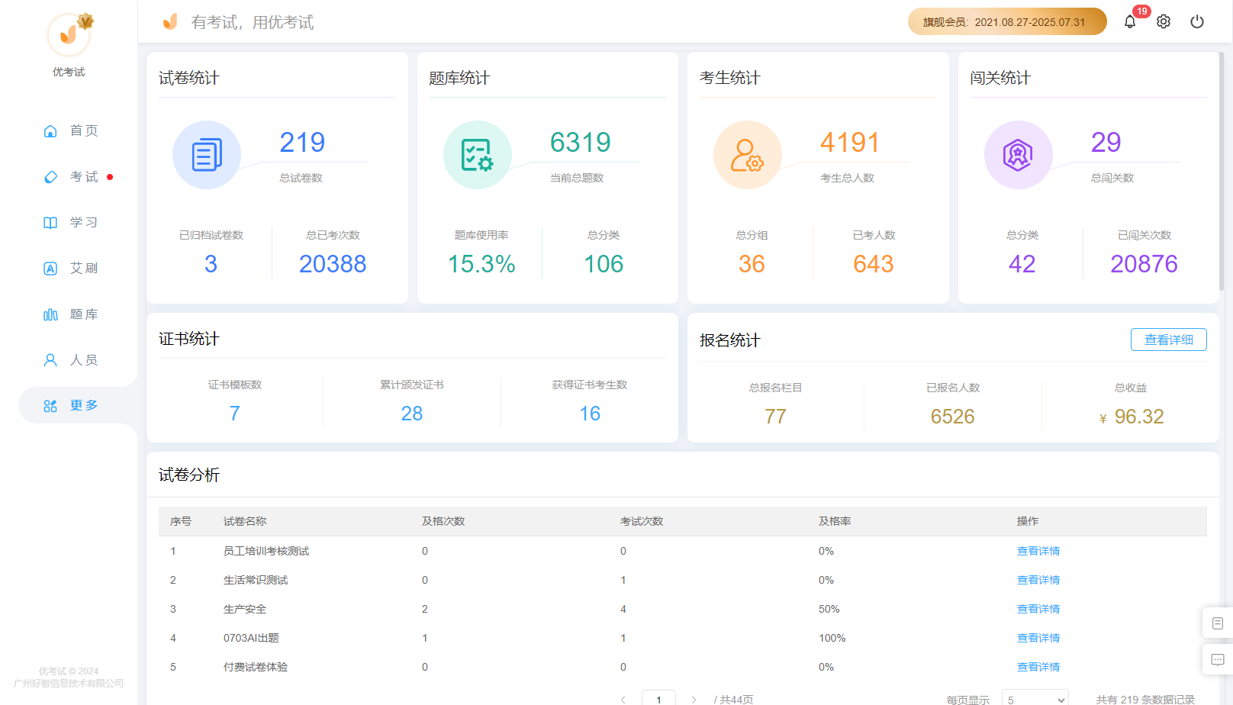Click the 考生总人数 user icon
This screenshot has width=1233, height=705.
[x=748, y=155]
